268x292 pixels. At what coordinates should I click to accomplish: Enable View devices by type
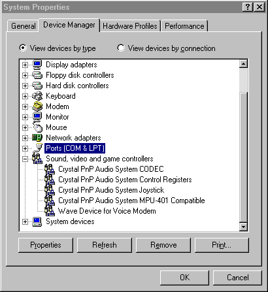tap(23, 48)
